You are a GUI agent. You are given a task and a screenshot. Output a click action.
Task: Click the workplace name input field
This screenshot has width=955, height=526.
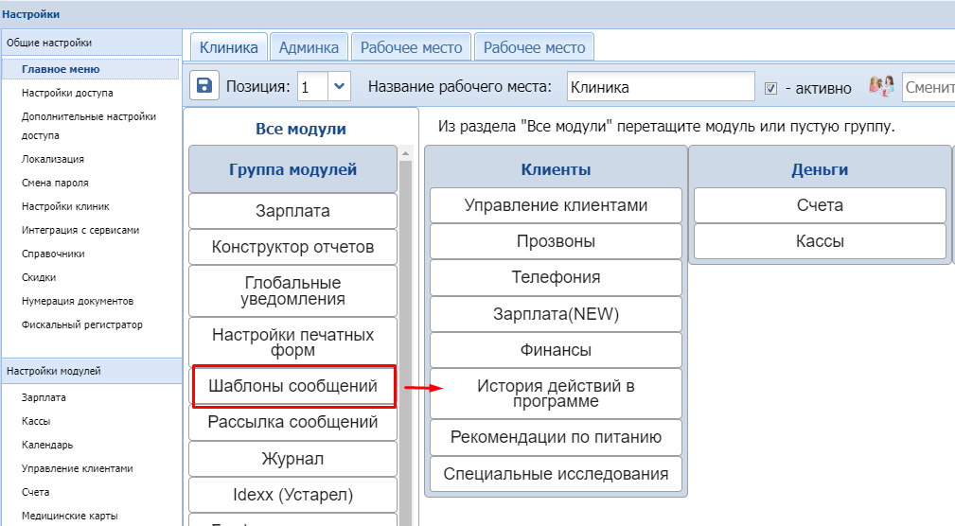pos(661,87)
